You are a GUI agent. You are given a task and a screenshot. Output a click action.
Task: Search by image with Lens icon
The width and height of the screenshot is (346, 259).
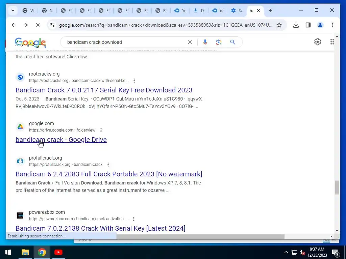pos(219,42)
